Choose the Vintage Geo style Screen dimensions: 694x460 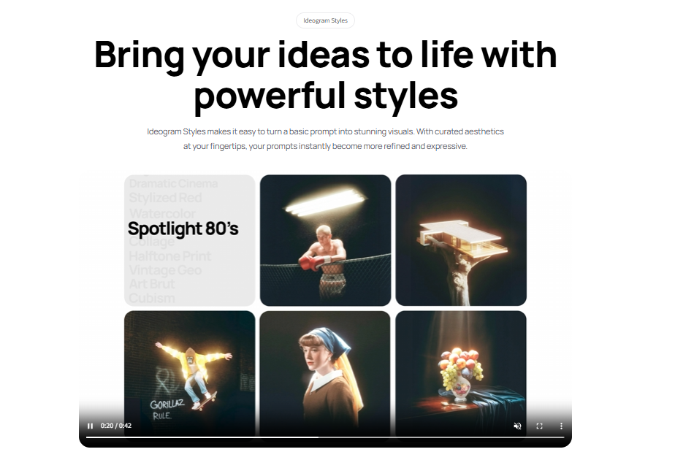[x=165, y=270]
